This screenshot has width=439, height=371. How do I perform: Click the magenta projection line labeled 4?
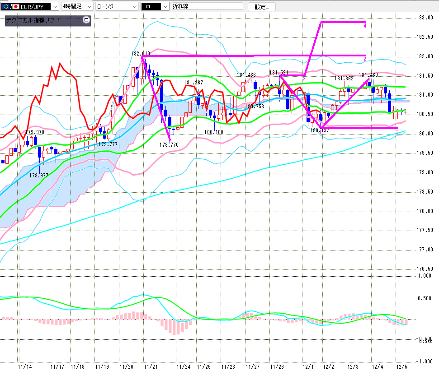(344, 22)
